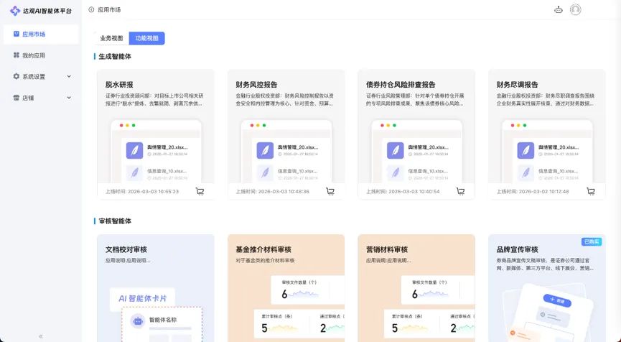Viewport: 621px width, 342px height.
Task: Click the cart icon on 财务尽调报告 card
Action: click(x=591, y=191)
